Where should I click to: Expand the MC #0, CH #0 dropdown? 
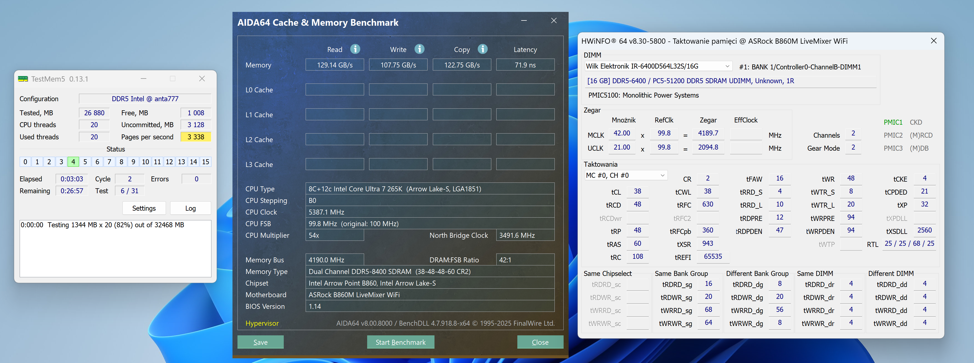[x=662, y=176]
